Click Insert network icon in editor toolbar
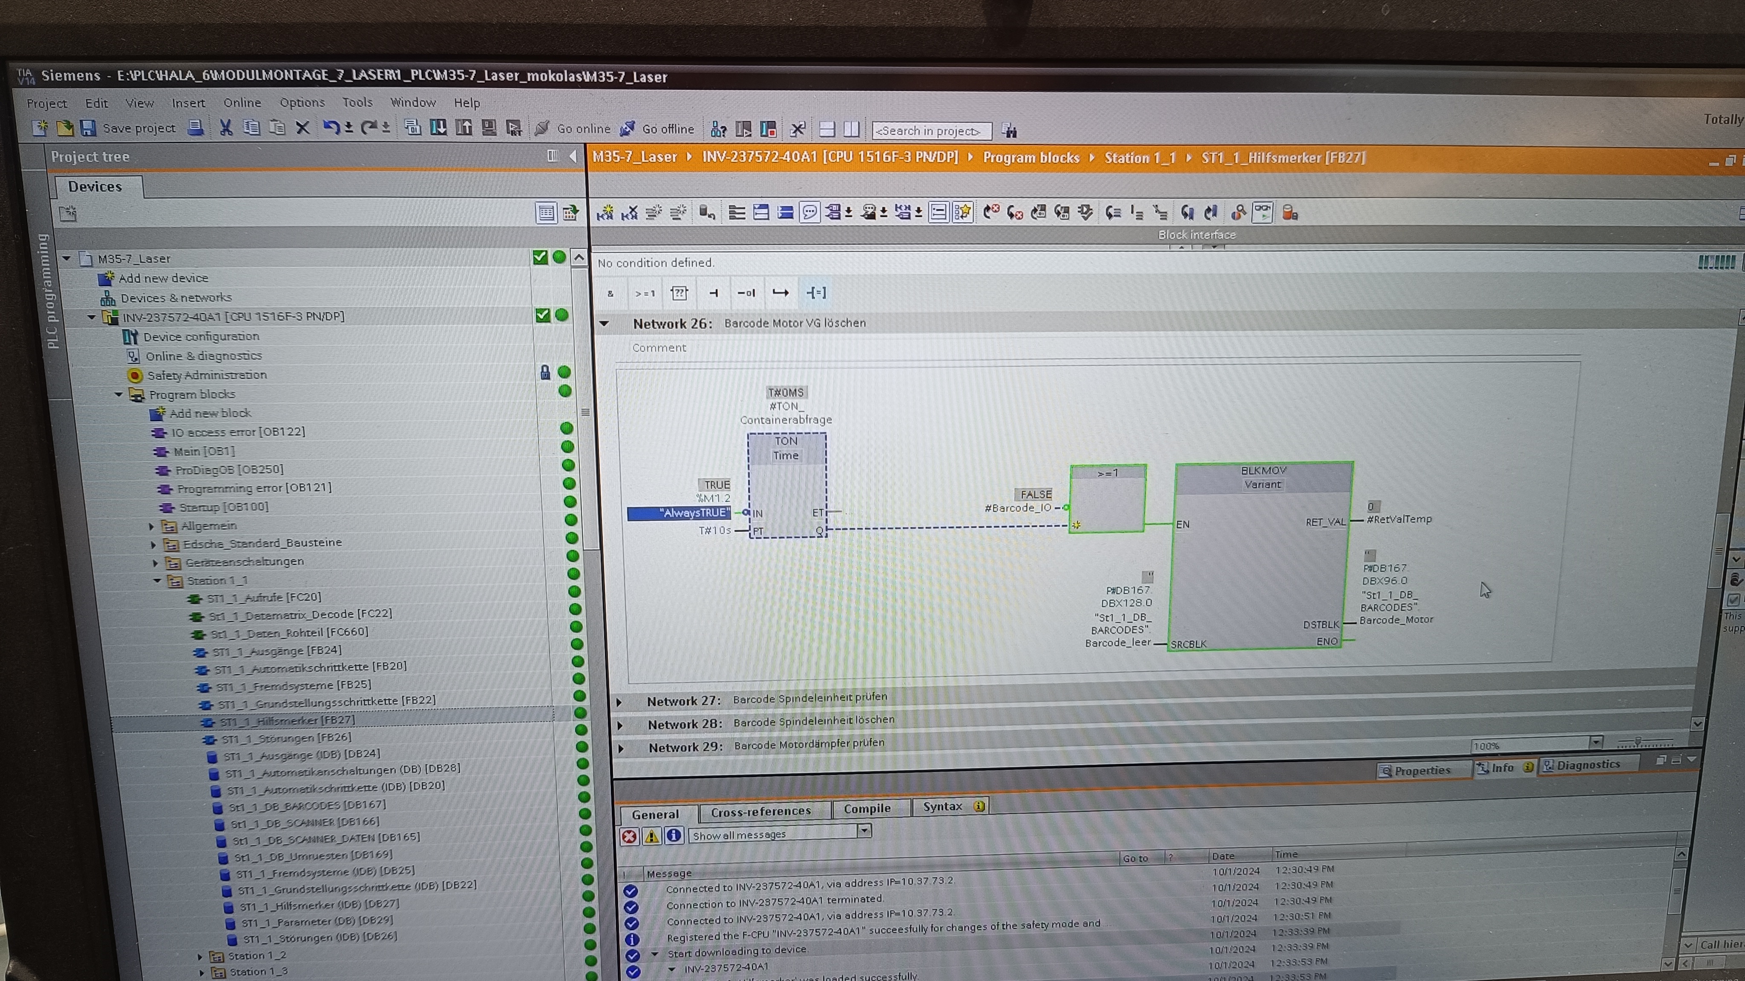 [x=605, y=212]
